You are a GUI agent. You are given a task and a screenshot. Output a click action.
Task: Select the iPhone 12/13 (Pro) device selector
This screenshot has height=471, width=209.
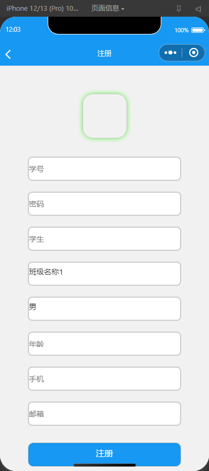coord(42,9)
